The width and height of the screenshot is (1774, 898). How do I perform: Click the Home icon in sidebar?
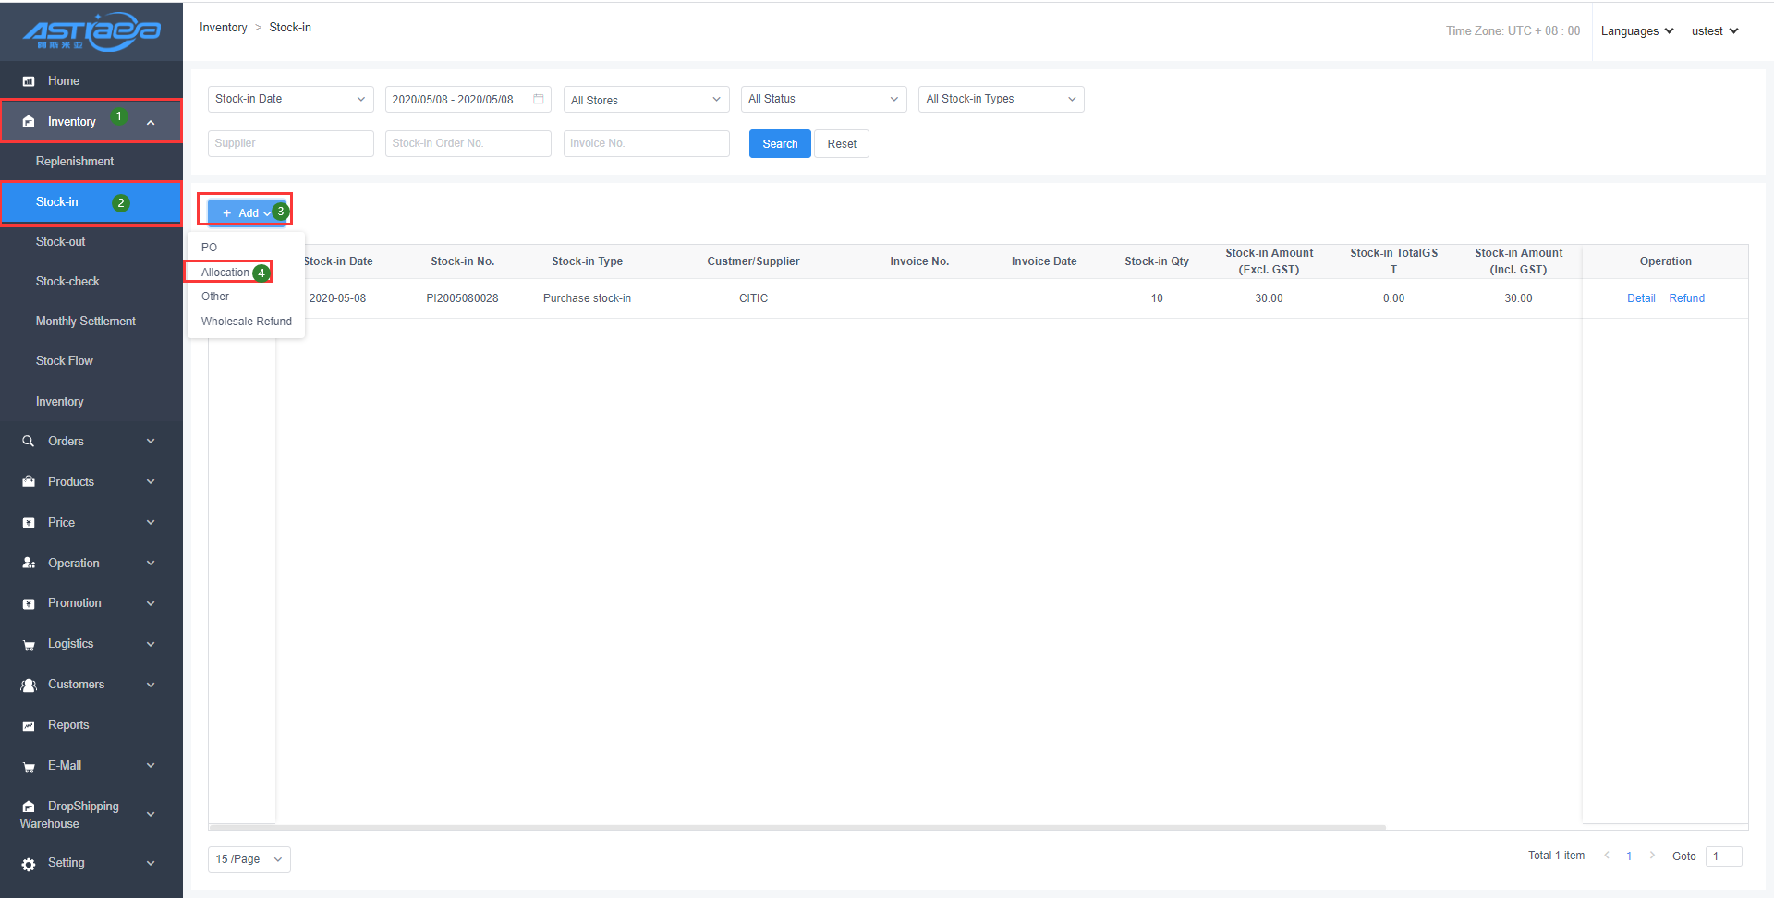tap(29, 81)
